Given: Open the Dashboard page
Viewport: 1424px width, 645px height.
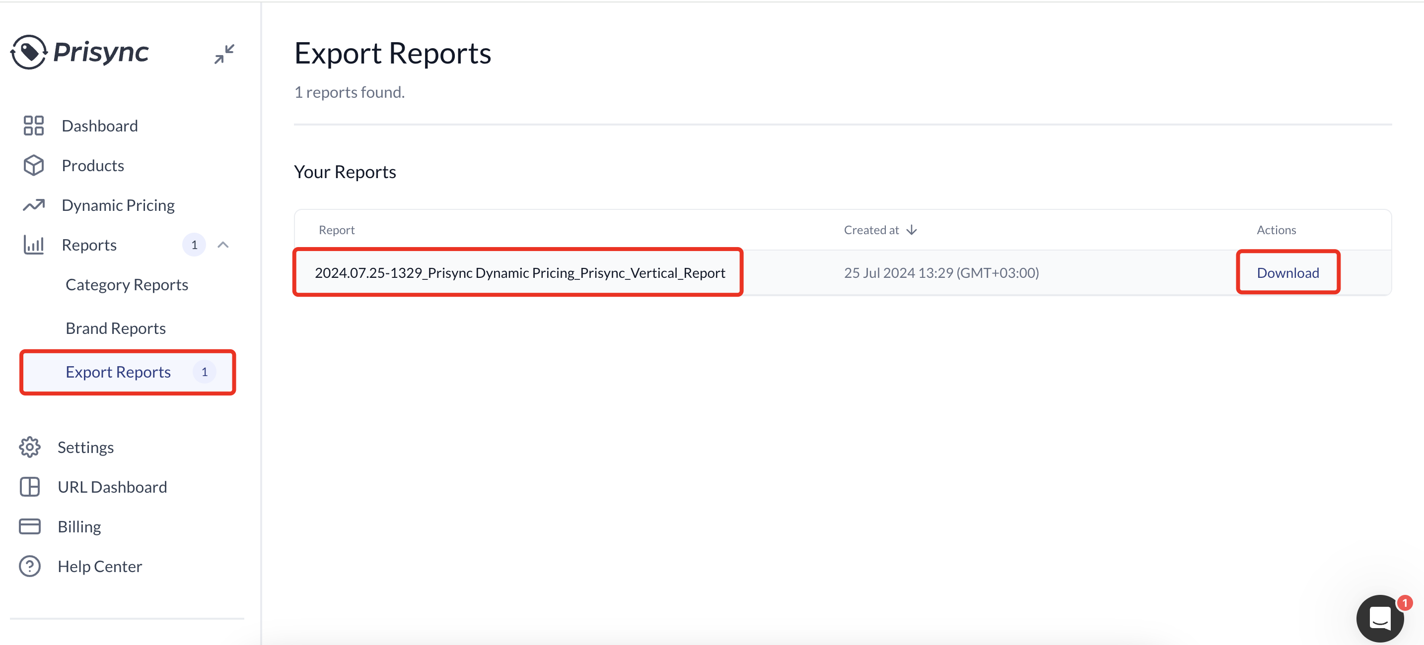Looking at the screenshot, I should point(100,126).
